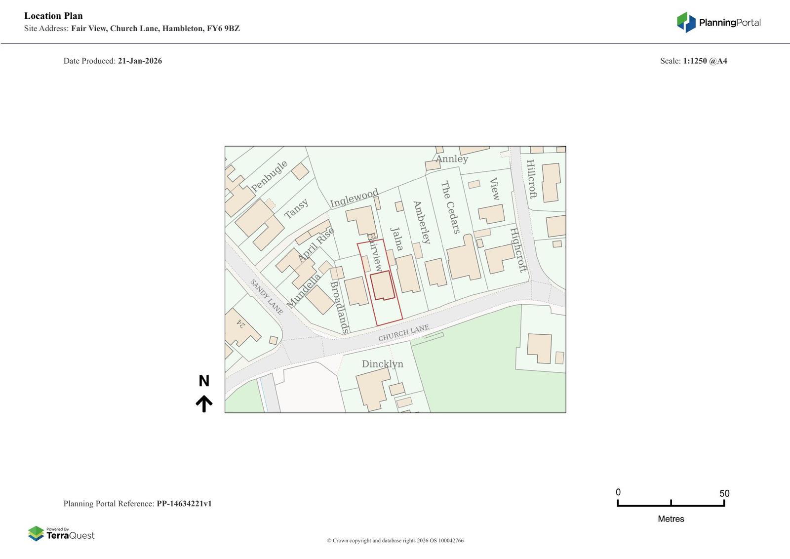Image resolution: width=790 pixels, height=559 pixels.
Task: Click Planning Portal reference PP-14634221v1
Action: tap(184, 504)
